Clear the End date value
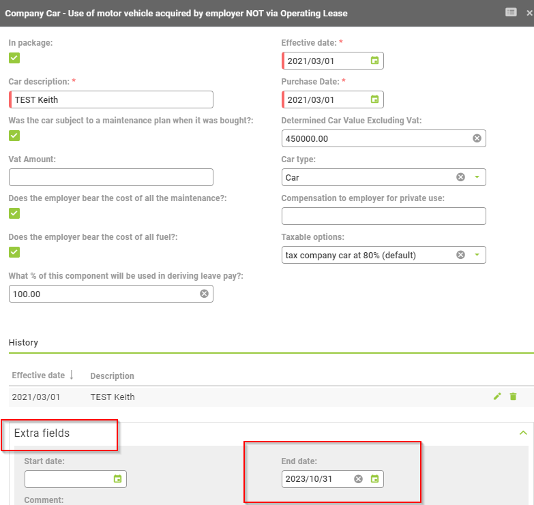Image resolution: width=534 pixels, height=505 pixels. [358, 479]
